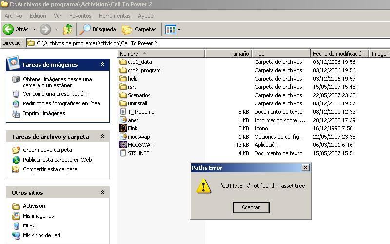
Task: Click the Atrás back arrow icon
Action: point(8,29)
